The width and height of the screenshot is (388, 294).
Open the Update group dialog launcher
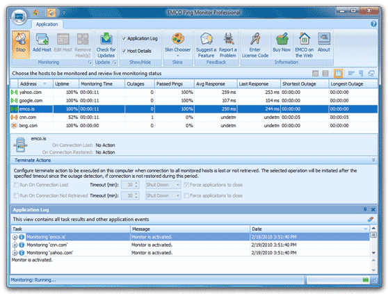[114, 63]
